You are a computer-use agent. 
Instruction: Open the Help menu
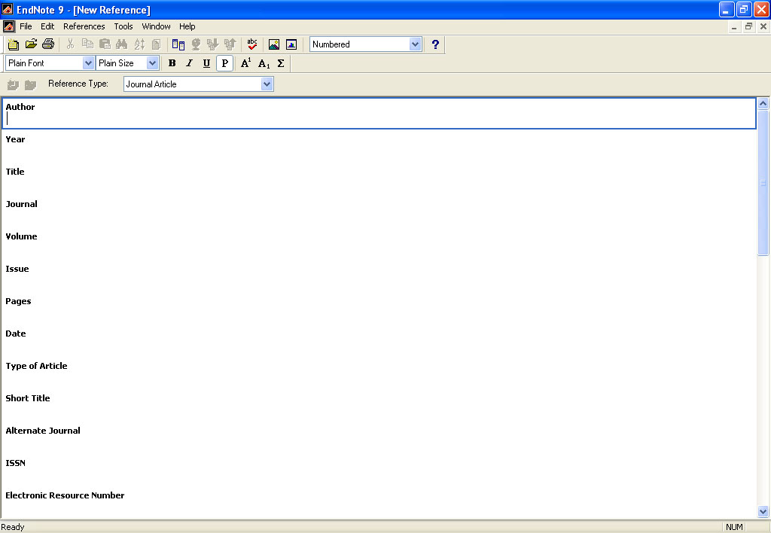[187, 26]
